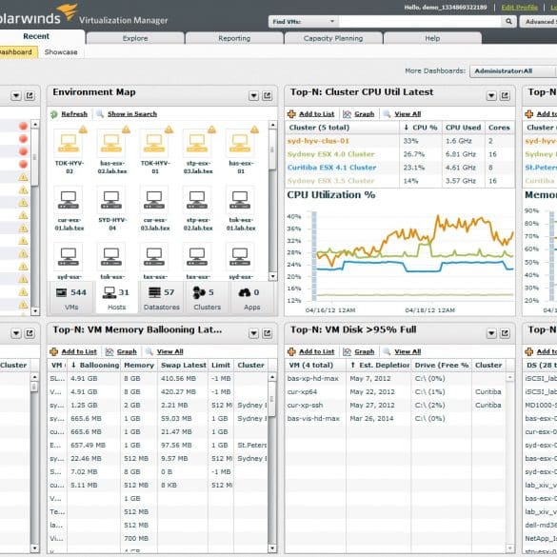Click the bas-vis-hd-max VM row
The image size is (557, 557).
tap(396, 418)
